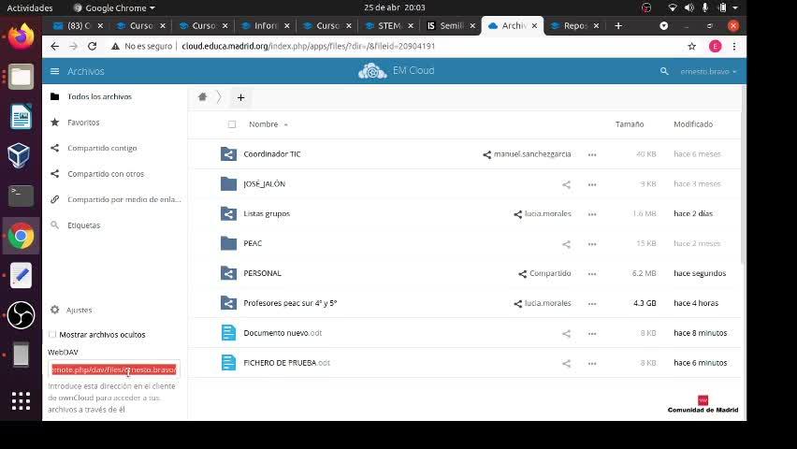Screen dimensions: 797x449
Task: Click the home breadcrumb icon
Action: (202, 96)
